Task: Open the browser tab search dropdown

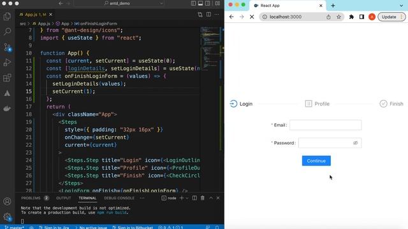Action: tap(401, 6)
